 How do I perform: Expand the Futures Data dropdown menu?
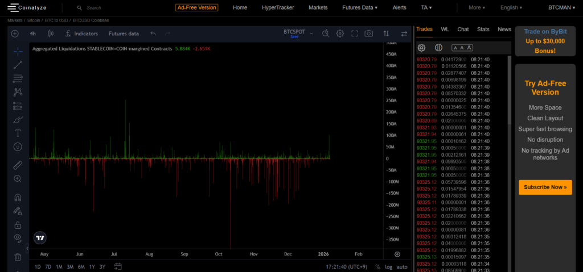click(x=360, y=8)
